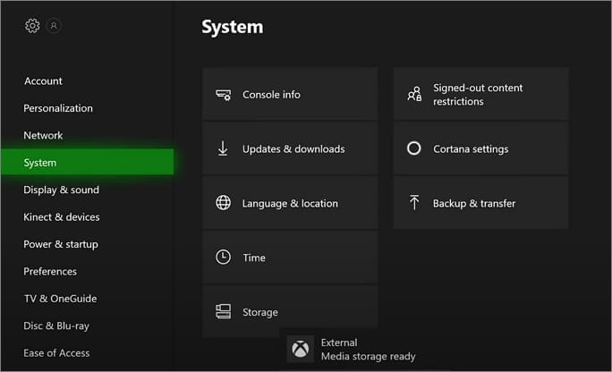Image resolution: width=612 pixels, height=372 pixels.
Task: Open Power & startup settings
Action: tap(61, 244)
